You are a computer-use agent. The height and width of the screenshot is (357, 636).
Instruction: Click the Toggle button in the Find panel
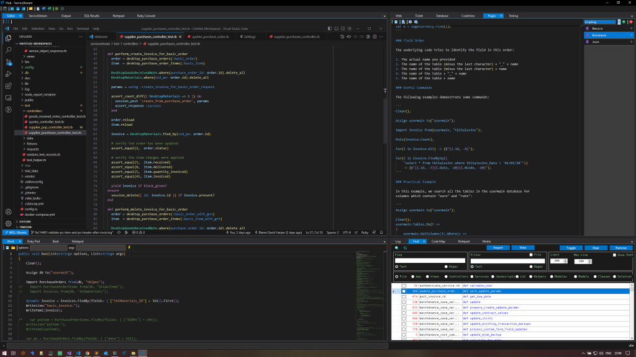pyautogui.click(x=571, y=248)
